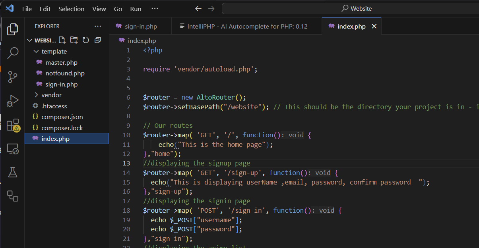Open the Run menu
Image resolution: width=479 pixels, height=248 pixels.
click(135, 8)
